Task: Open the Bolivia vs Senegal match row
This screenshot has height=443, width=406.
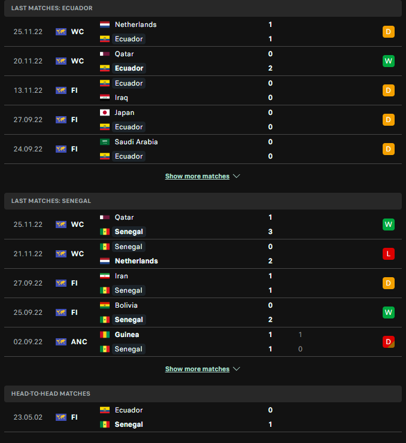Action: [203, 312]
